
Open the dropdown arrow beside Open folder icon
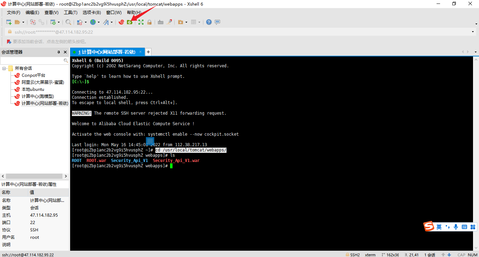(x=23, y=22)
